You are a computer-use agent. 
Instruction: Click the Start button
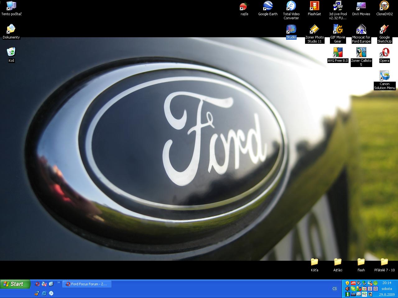[x=15, y=284]
